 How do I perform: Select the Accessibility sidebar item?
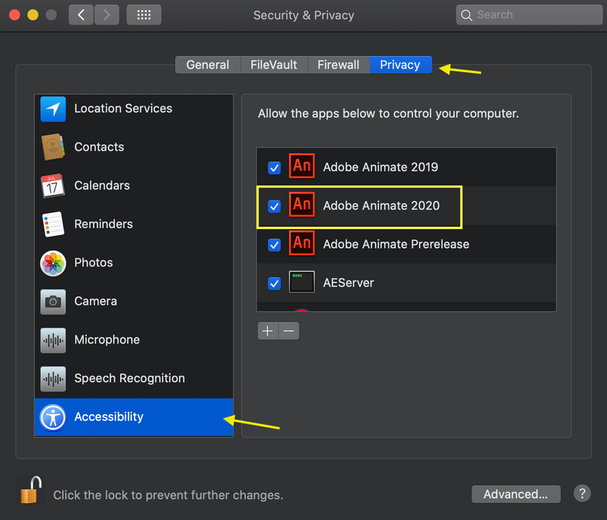(109, 416)
